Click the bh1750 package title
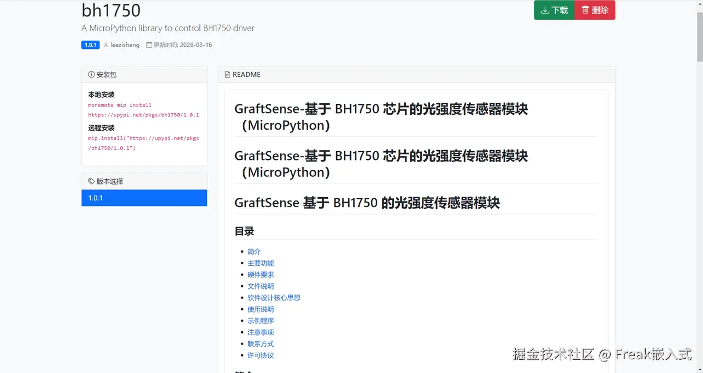Image resolution: width=703 pixels, height=373 pixels. [111, 10]
